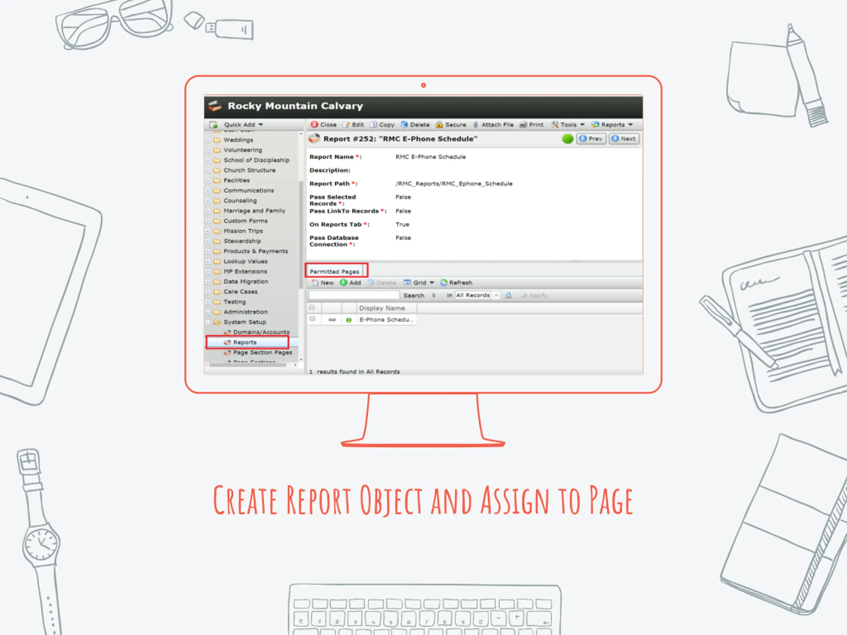Select the Communications folder
Screen dimensions: 847x635
(248, 190)
